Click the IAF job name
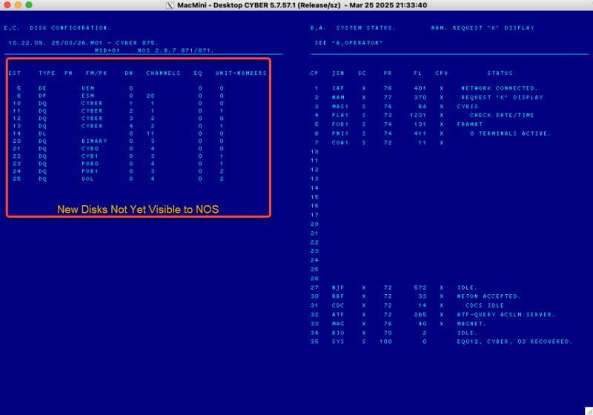 338,88
